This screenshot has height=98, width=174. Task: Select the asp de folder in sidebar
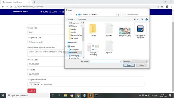coord(73,29)
